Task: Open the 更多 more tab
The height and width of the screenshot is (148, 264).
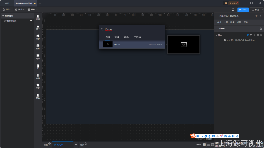Action: [246, 22]
